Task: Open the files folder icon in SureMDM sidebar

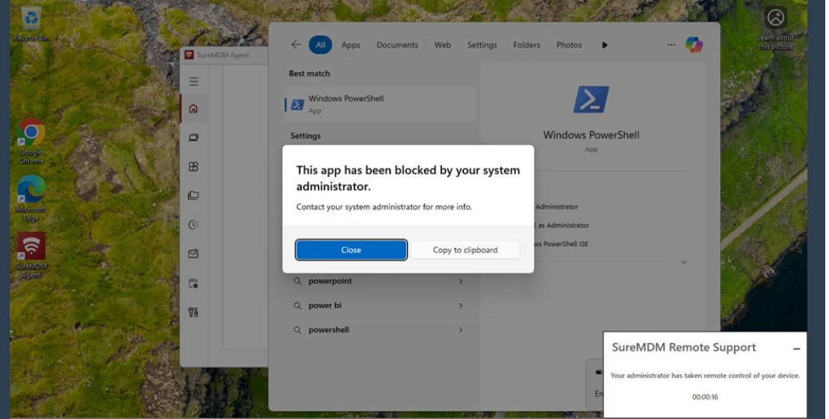Action: click(x=193, y=195)
